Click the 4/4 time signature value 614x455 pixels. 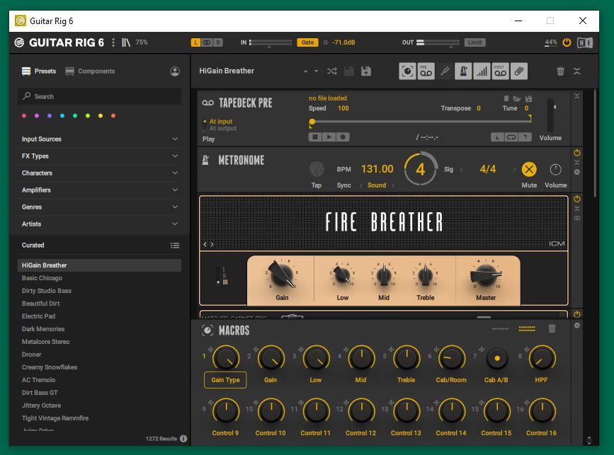[x=487, y=169]
